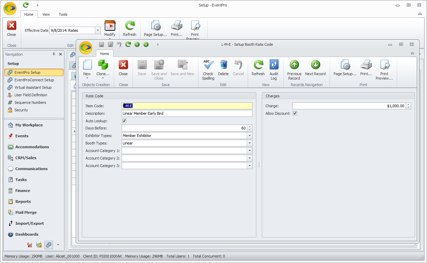Click the bar chart icon at navigation bottom
427x263 pixels.
point(30,245)
